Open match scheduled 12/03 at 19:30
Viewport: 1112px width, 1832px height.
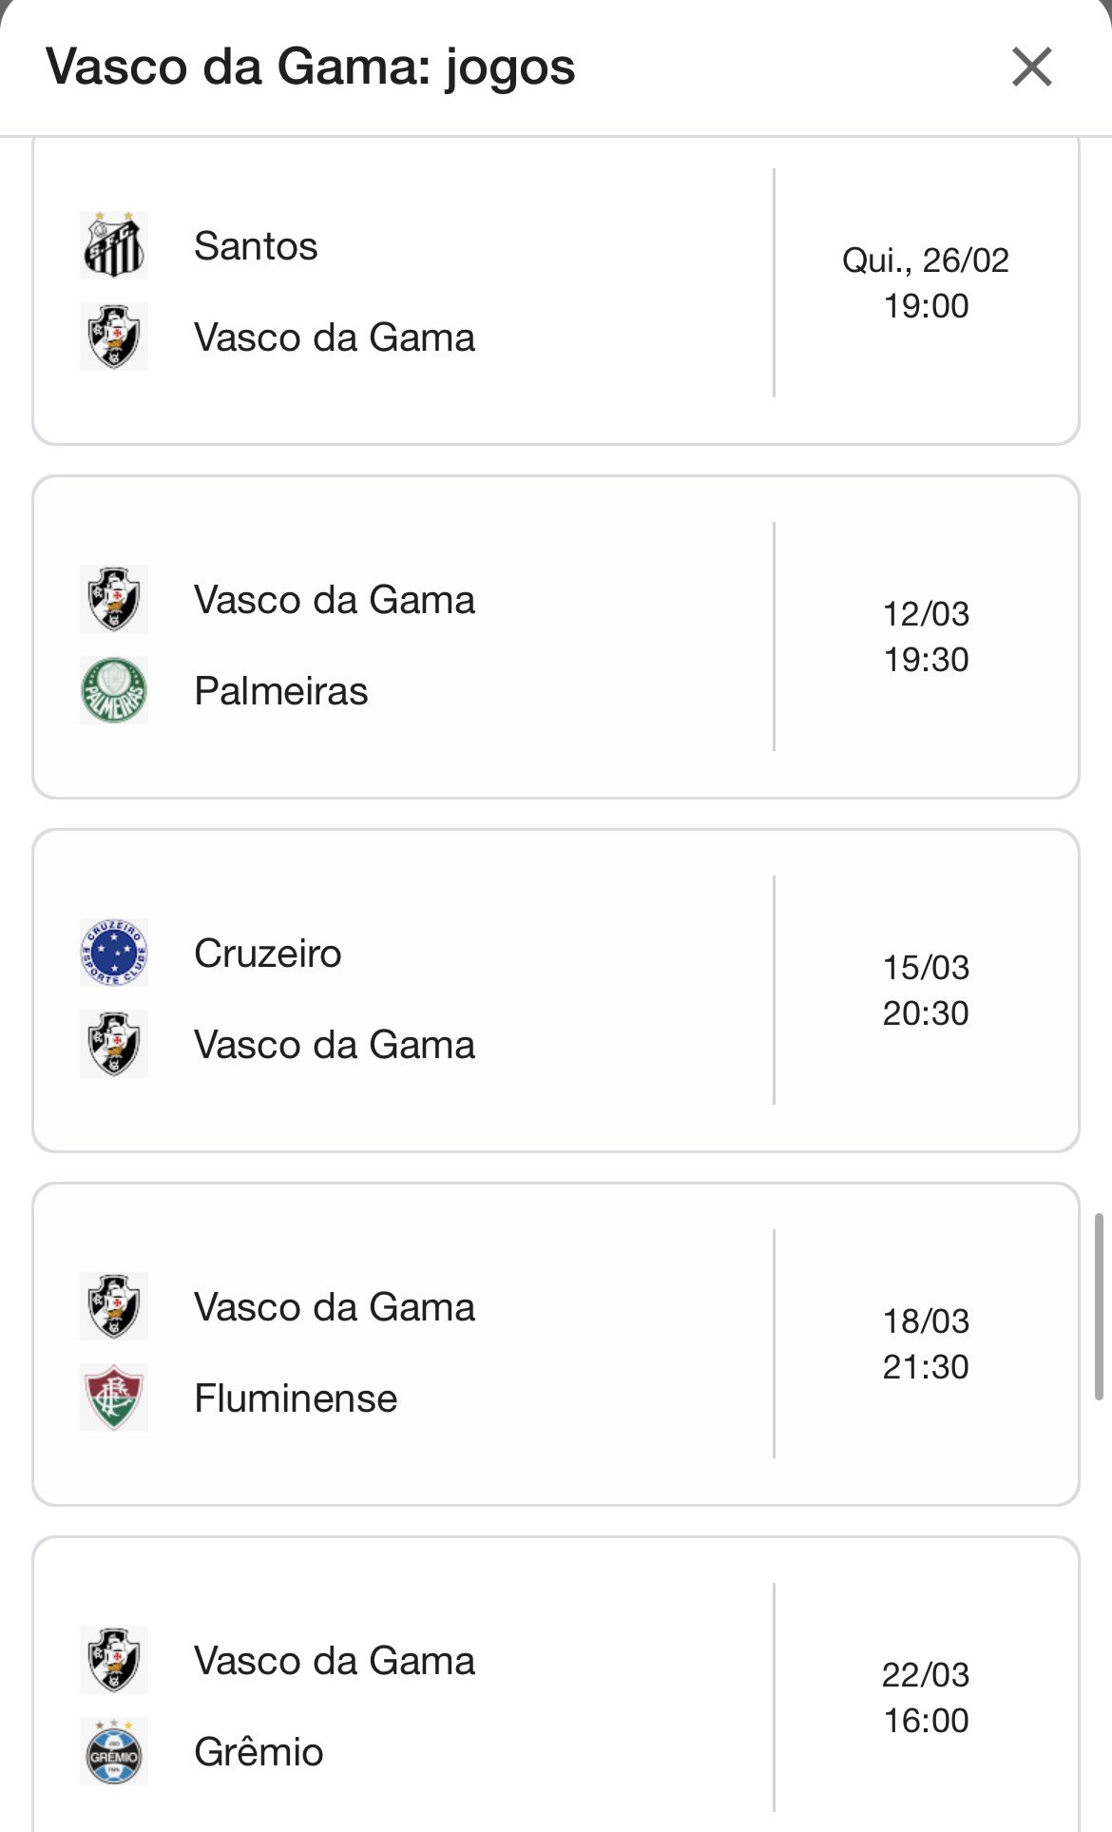(926, 637)
